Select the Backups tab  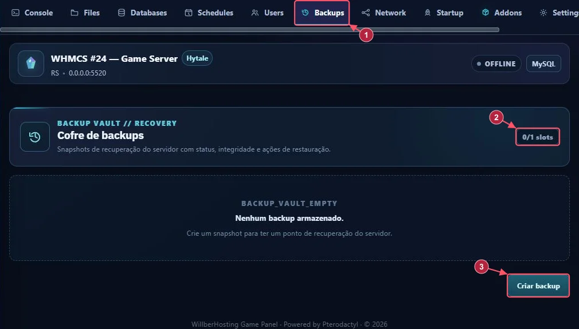pos(322,13)
